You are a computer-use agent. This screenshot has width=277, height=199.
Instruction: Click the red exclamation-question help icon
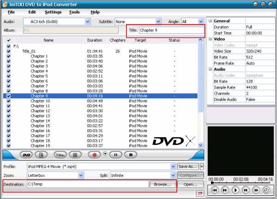[200, 193]
